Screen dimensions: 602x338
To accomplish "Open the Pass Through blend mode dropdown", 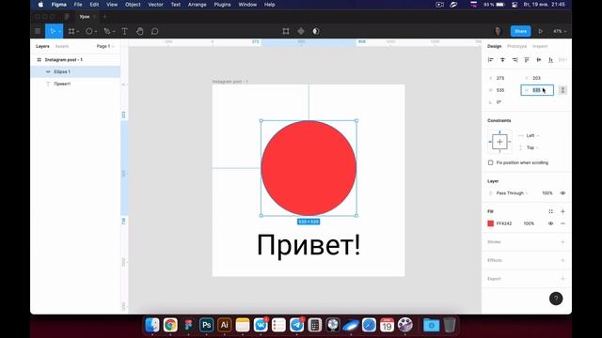I will [512, 193].
